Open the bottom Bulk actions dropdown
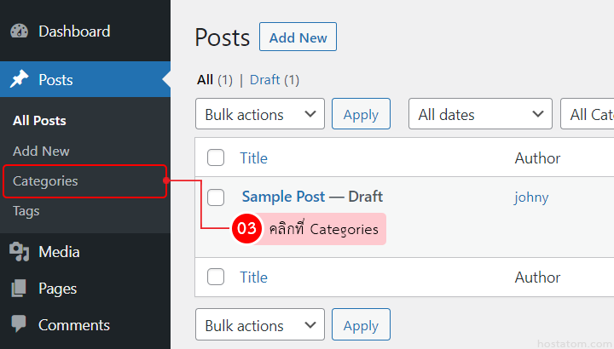Viewport: 614px width, 349px height. point(259,326)
